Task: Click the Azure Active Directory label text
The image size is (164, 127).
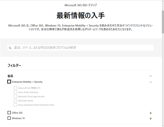Action: pyautogui.click(x=28, y=92)
